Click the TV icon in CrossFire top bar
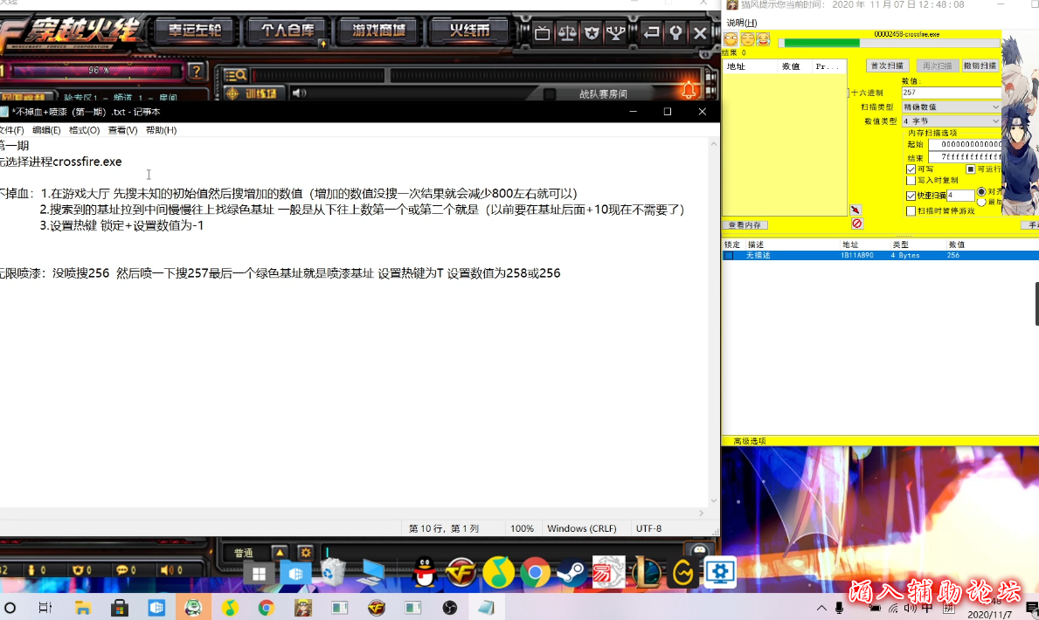This screenshot has width=1039, height=620. (543, 33)
